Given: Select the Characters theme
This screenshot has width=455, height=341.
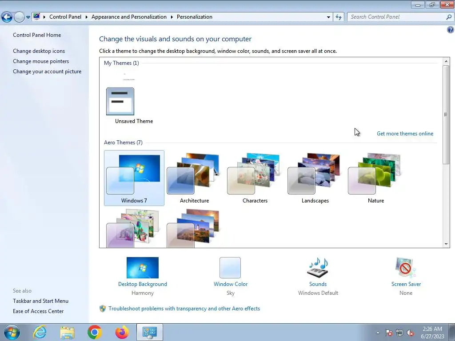Looking at the screenshot, I should (255, 178).
